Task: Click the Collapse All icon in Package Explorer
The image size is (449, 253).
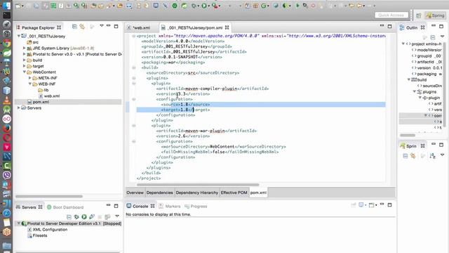Action: click(x=74, y=27)
